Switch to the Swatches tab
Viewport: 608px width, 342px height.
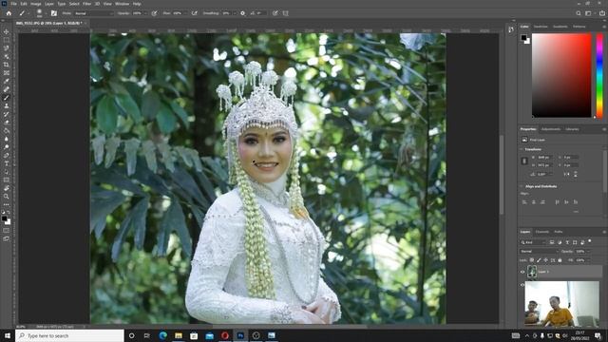pos(541,27)
